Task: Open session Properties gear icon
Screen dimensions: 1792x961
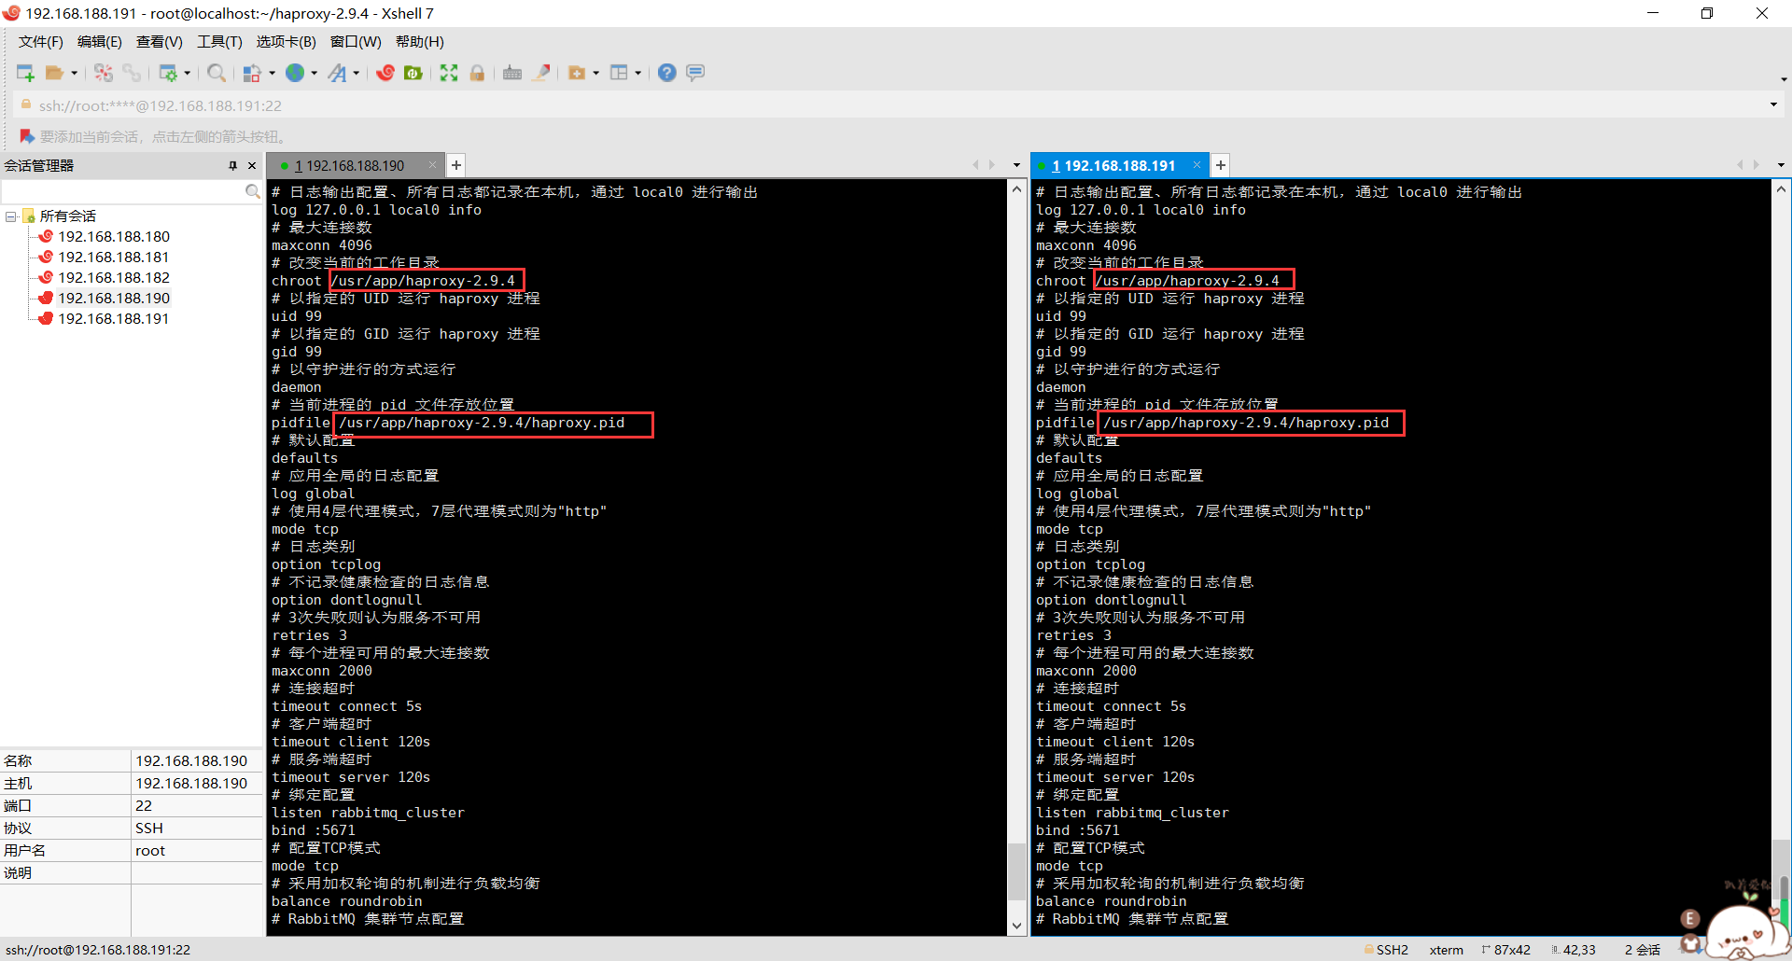Action: 168,73
